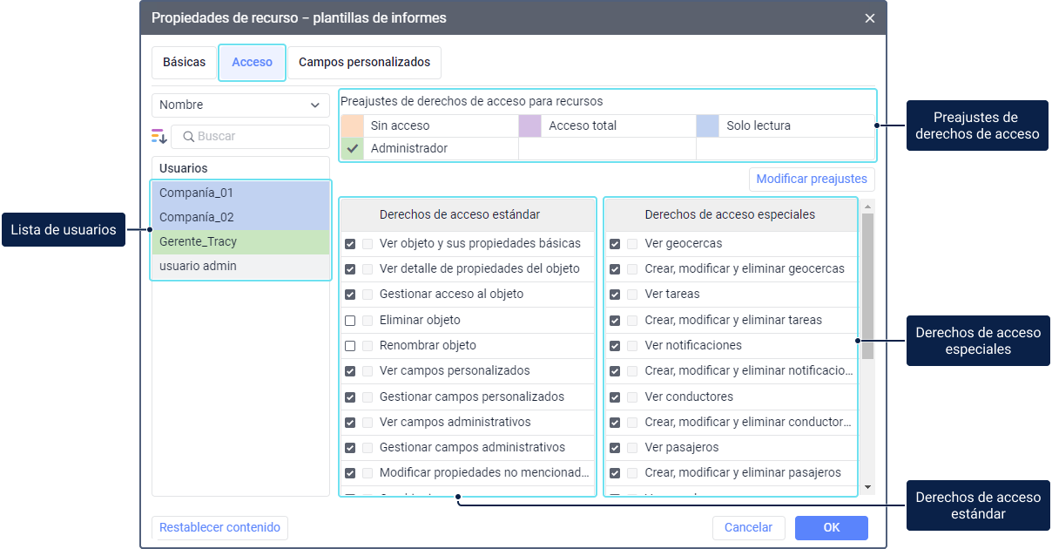Image resolution: width=1052 pixels, height=549 pixels.
Task: Click the Administrador preset checkmark icon
Action: [x=352, y=148]
